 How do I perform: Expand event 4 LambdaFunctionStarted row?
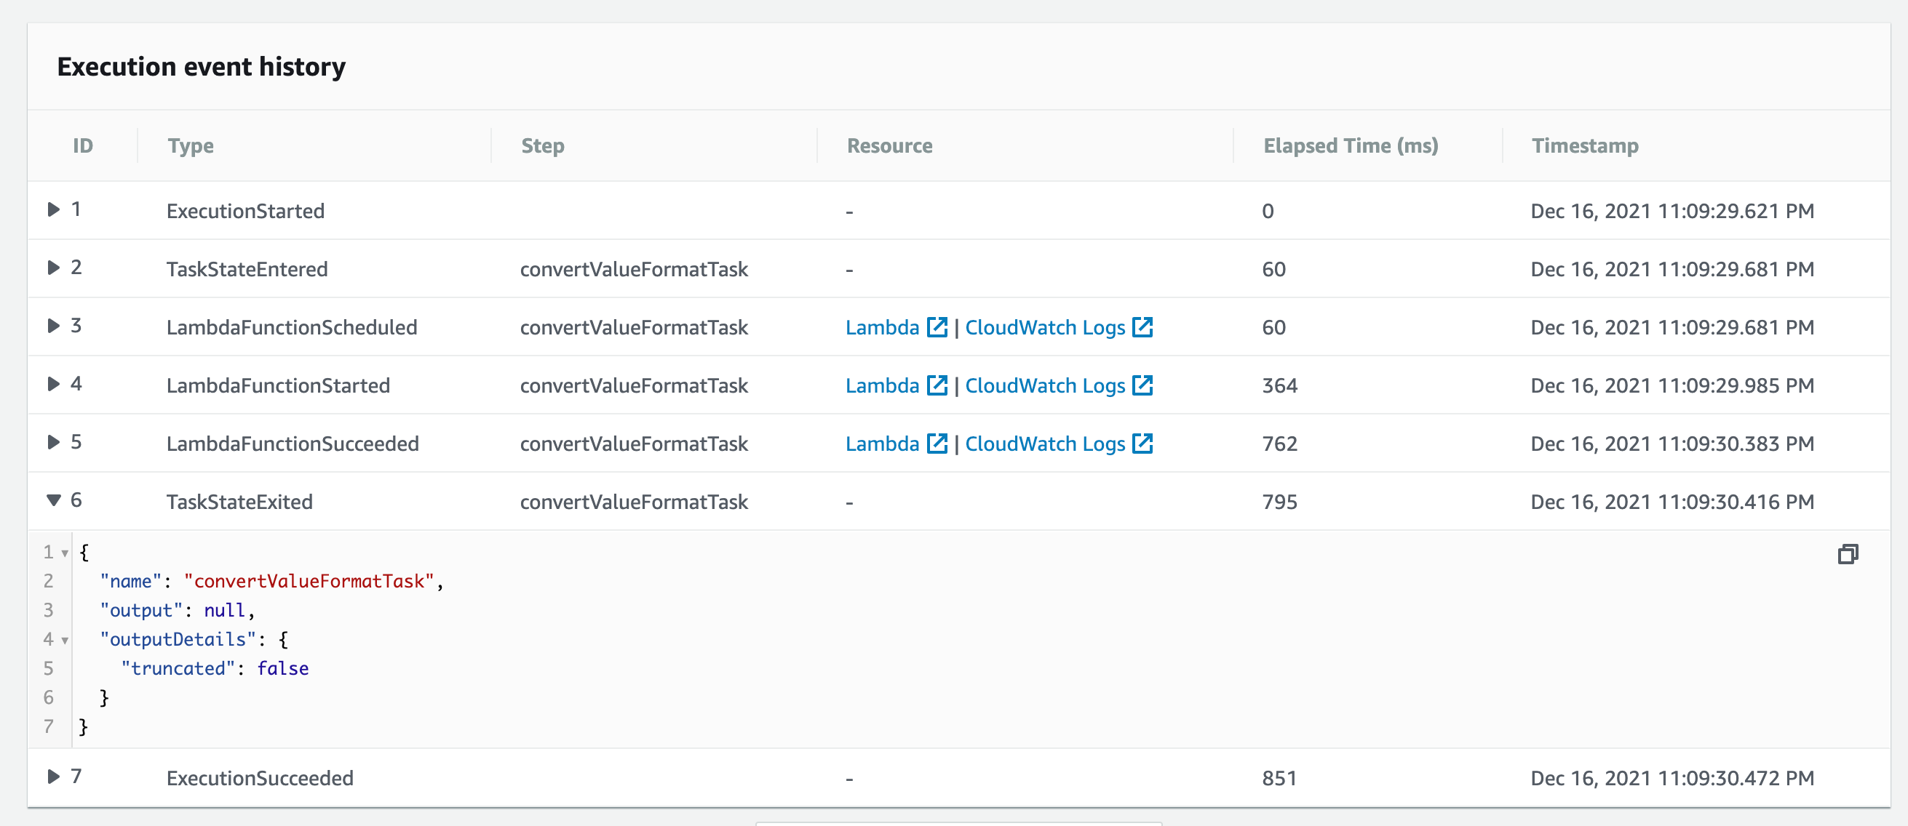tap(53, 383)
